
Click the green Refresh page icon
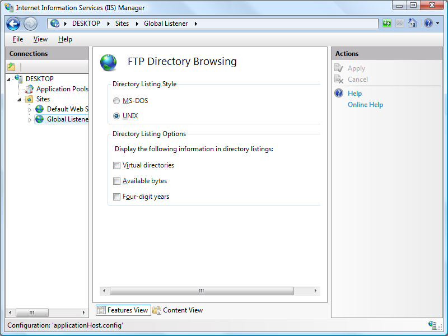[387, 23]
